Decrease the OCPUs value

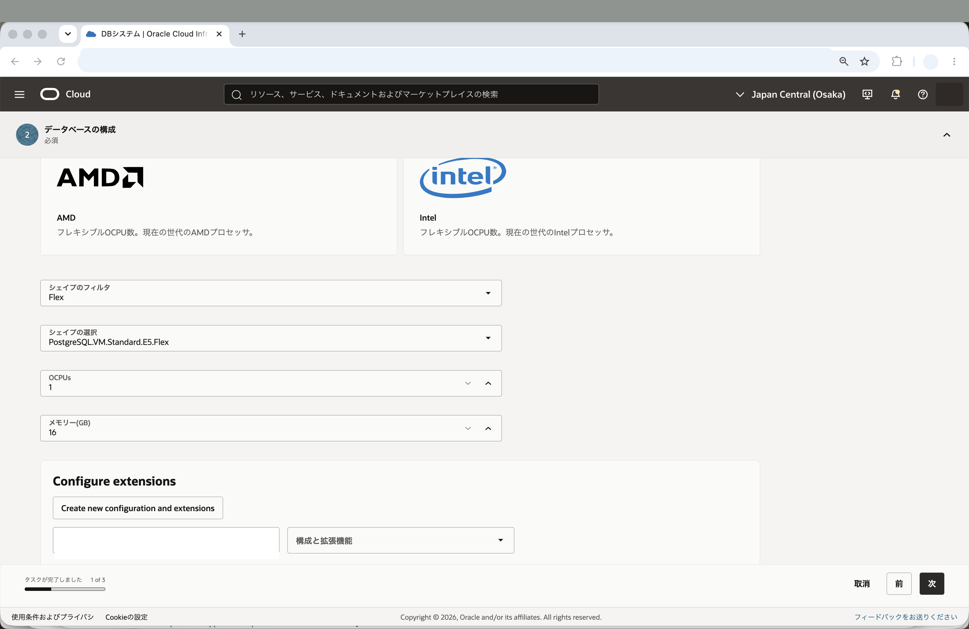(468, 383)
